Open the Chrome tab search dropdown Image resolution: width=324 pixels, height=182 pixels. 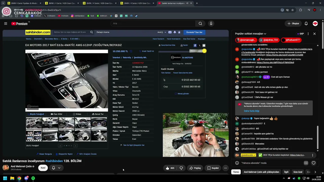pyautogui.click(x=4, y=3)
